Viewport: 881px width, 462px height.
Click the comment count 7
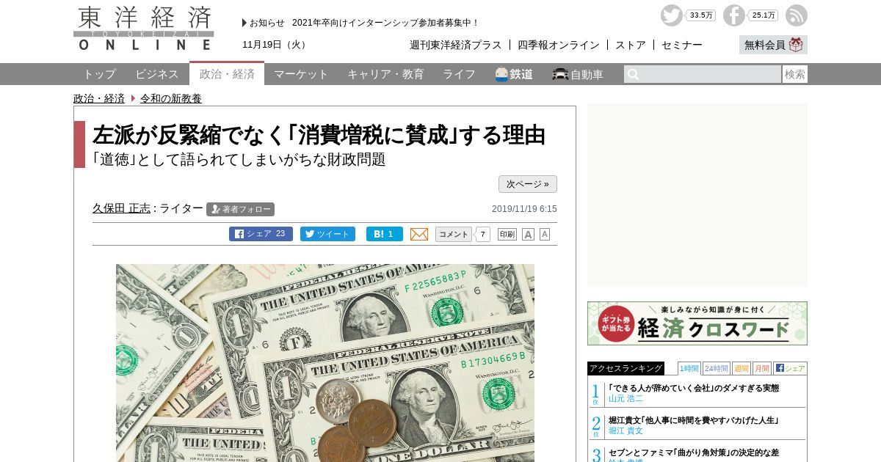(482, 234)
